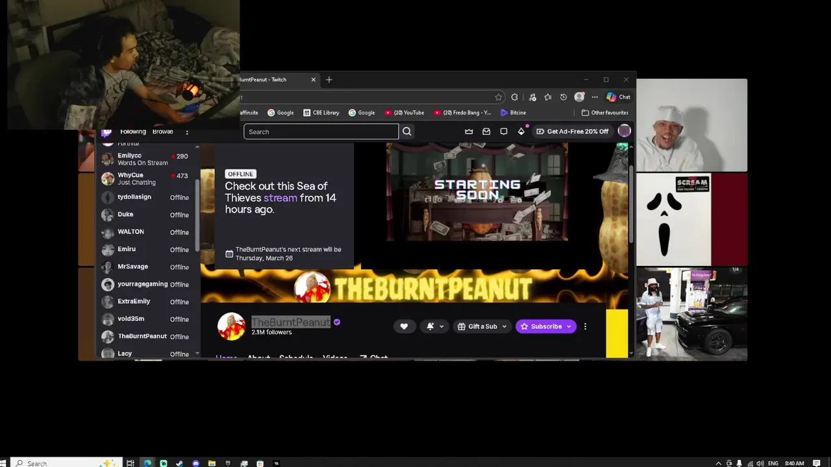Open channel three-dot more options

coord(585,326)
